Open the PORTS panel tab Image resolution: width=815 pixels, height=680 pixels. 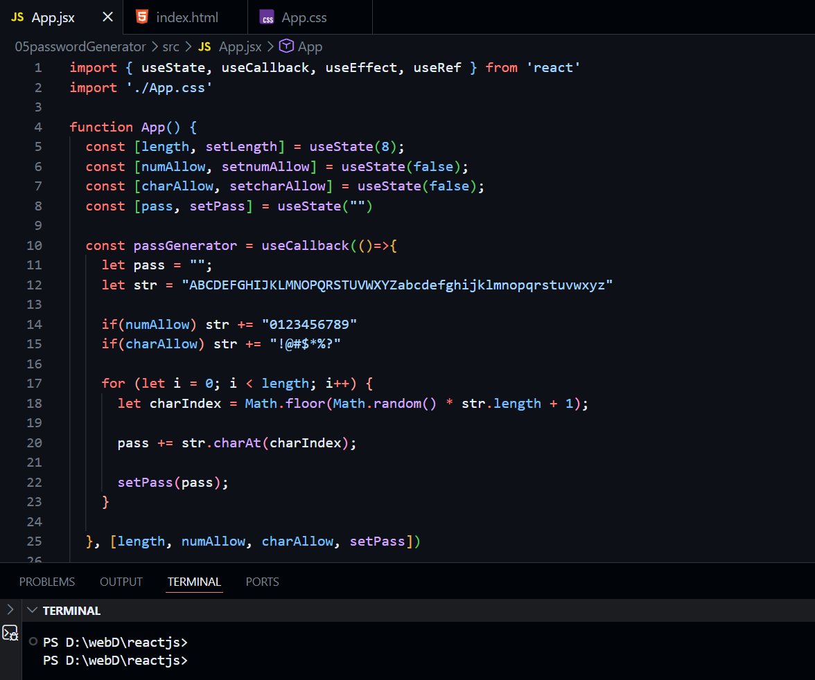[263, 582]
